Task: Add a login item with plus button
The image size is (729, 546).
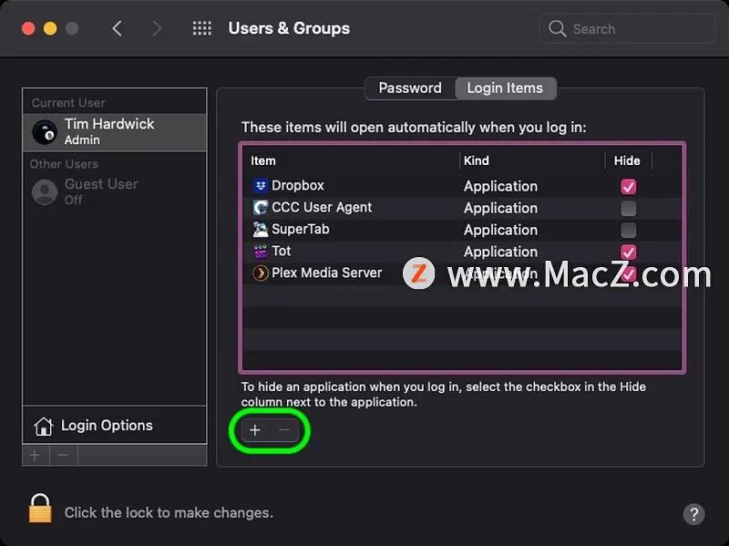Action: (255, 429)
